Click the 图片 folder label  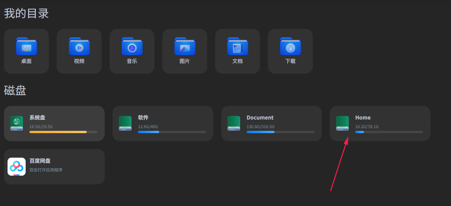[x=185, y=61]
